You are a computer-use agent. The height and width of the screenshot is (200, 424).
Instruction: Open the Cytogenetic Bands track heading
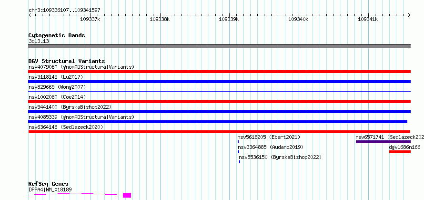[57, 35]
